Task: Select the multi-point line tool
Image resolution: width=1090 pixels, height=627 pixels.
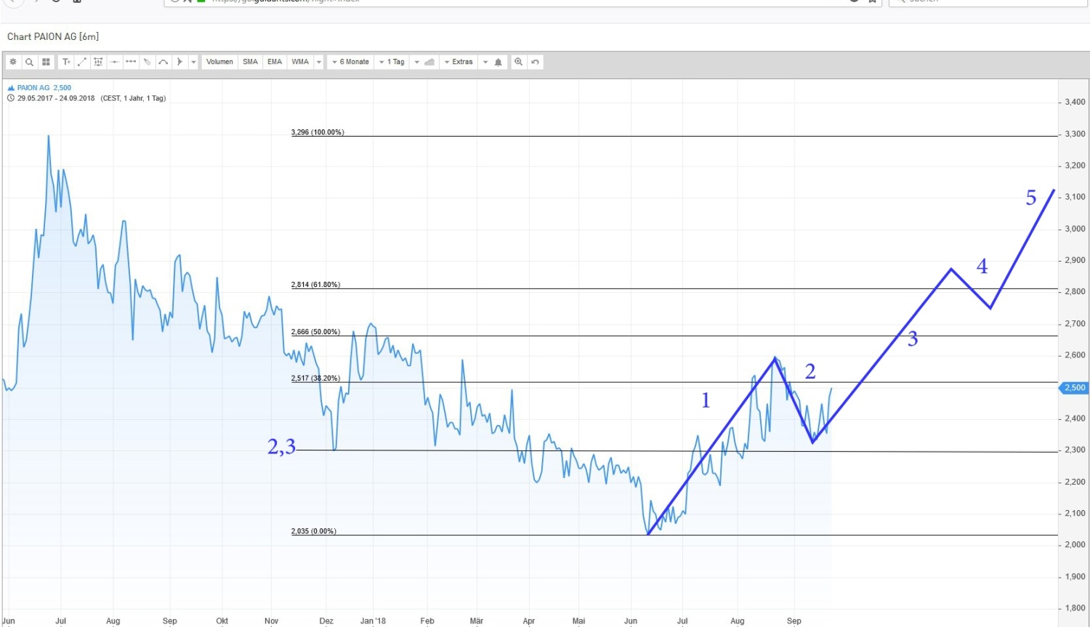Action: (131, 62)
